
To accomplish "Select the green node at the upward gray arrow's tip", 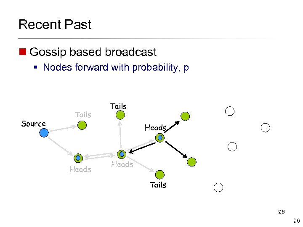I will coord(120,115).
